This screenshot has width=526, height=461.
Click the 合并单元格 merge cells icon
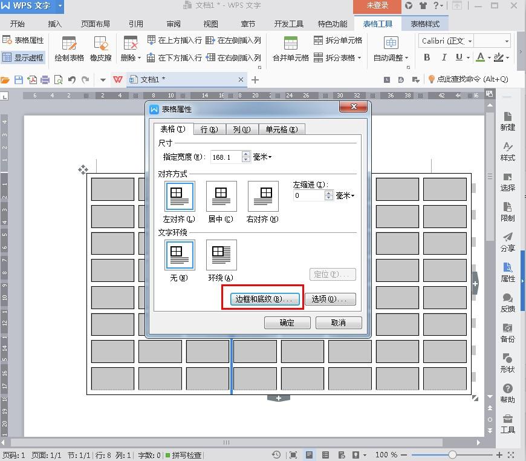click(290, 44)
